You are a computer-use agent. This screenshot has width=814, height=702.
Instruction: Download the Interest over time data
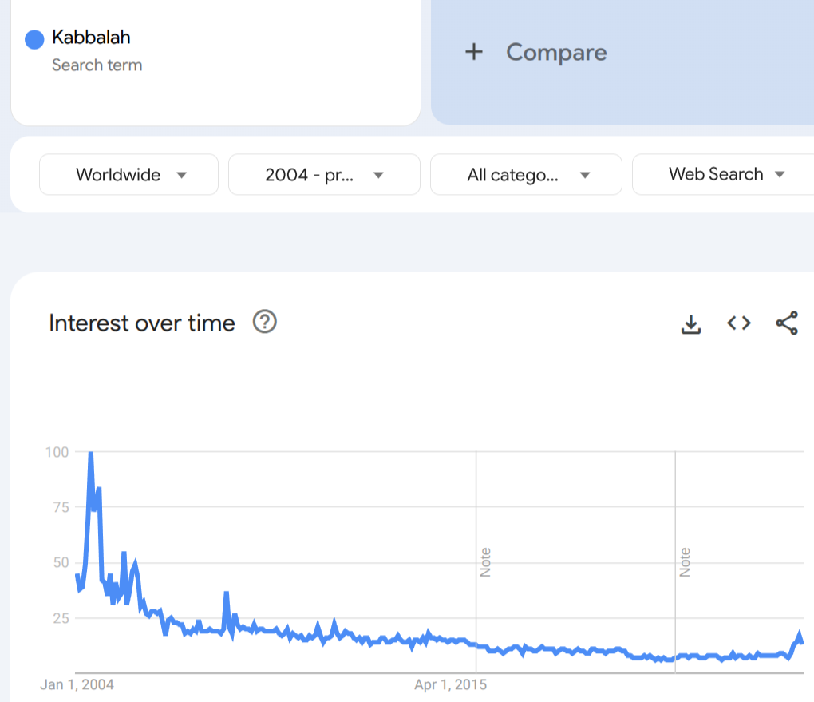tap(690, 323)
